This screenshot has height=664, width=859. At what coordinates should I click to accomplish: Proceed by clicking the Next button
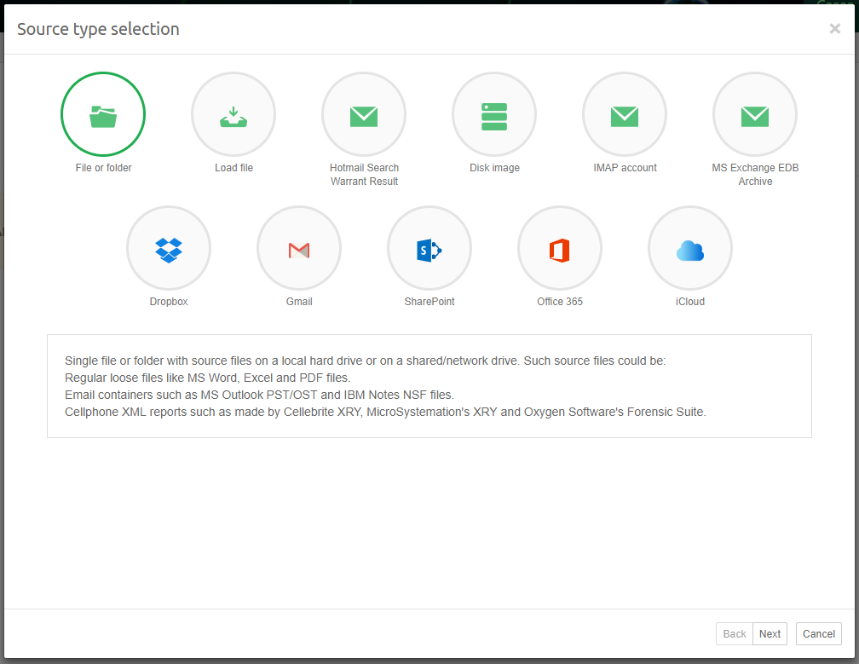pyautogui.click(x=770, y=633)
